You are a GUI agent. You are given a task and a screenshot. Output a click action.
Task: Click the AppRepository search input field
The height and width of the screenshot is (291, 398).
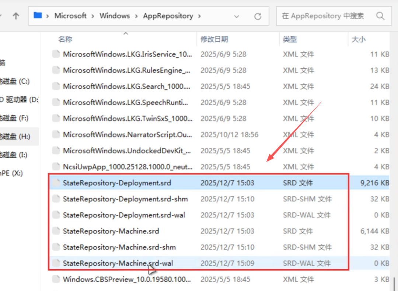coord(324,16)
